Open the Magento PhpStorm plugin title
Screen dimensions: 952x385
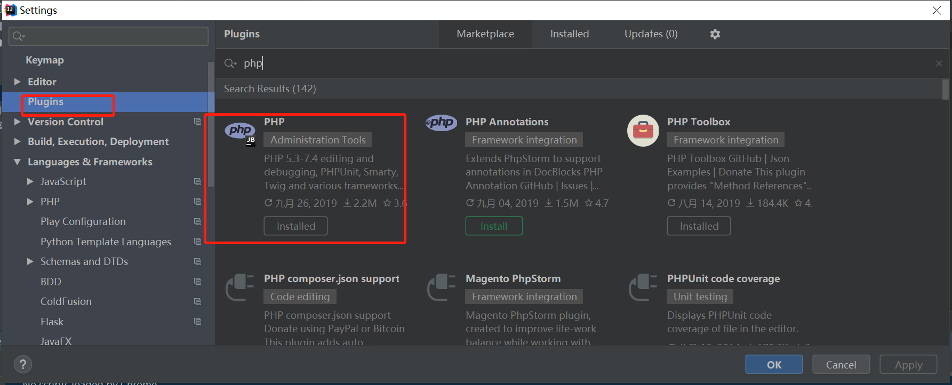tap(513, 279)
